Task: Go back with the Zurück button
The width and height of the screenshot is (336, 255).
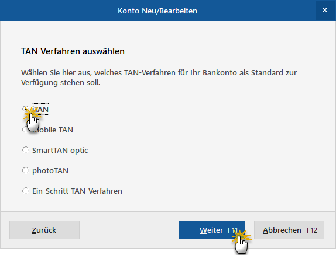Action: click(x=44, y=230)
